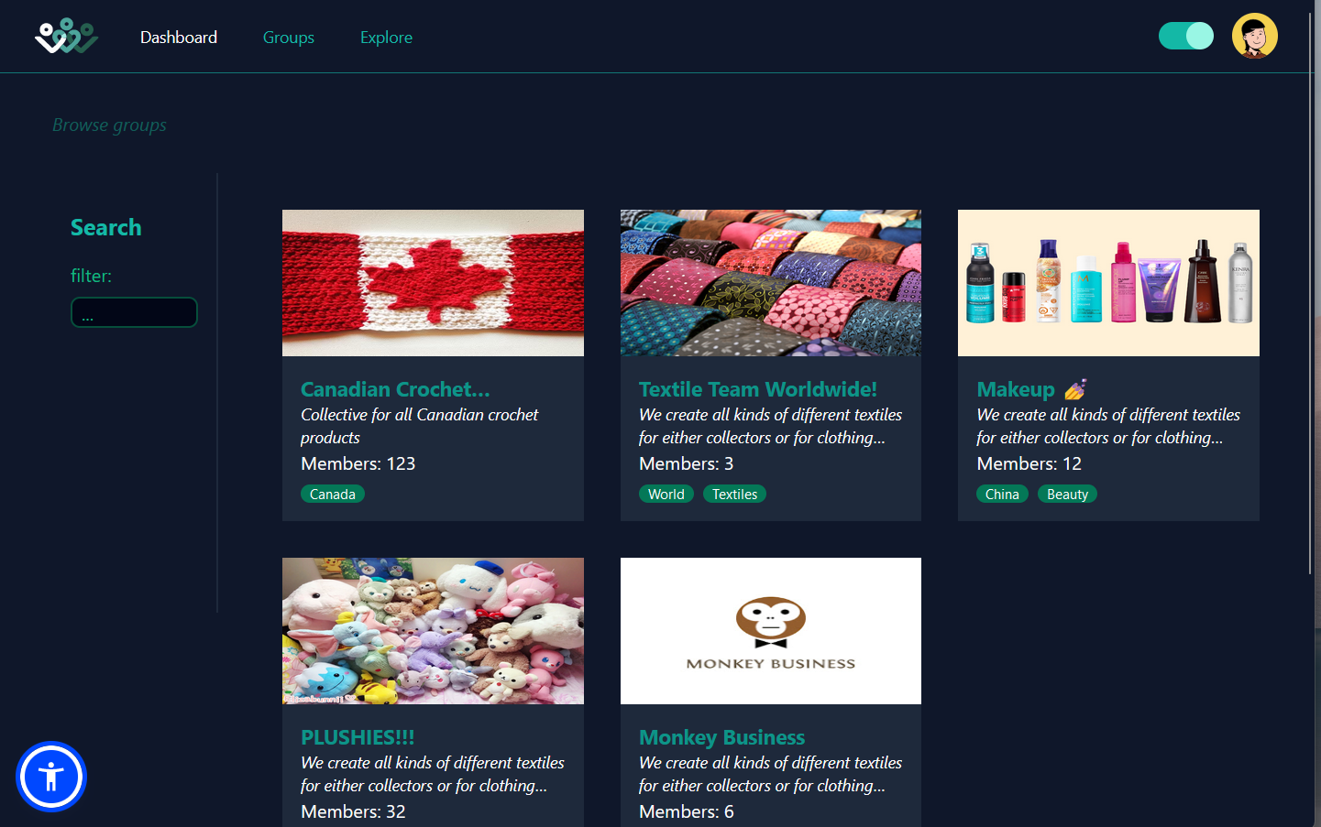Image resolution: width=1321 pixels, height=827 pixels.
Task: Select the Textiles tag
Action: (734, 494)
